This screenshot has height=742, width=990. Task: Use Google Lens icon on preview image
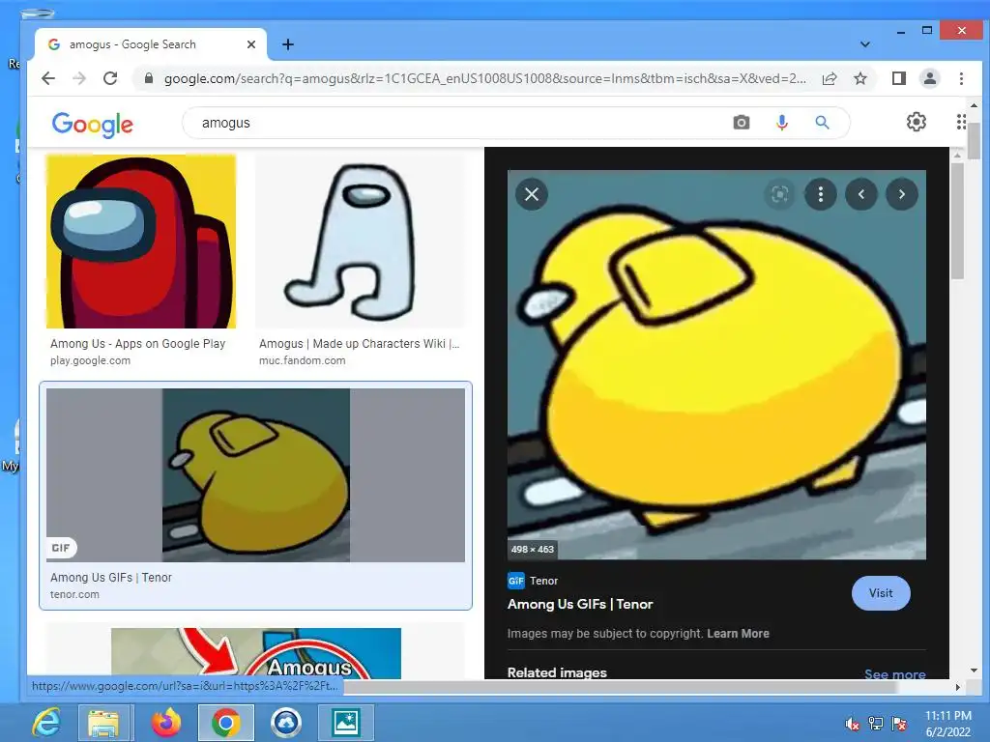(780, 194)
